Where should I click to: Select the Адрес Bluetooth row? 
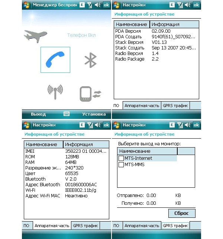tap(67, 185)
